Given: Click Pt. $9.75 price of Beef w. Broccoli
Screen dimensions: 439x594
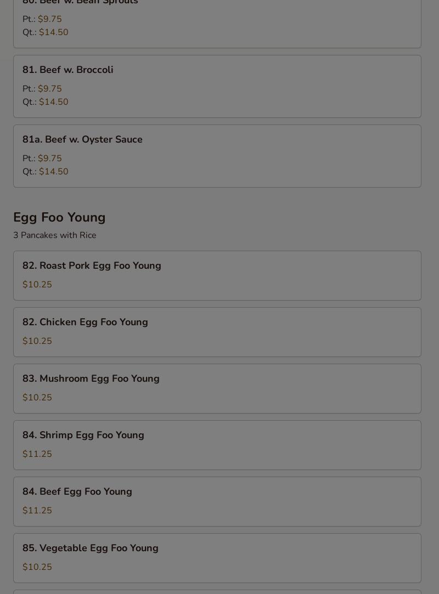Looking at the screenshot, I should [x=42, y=89].
